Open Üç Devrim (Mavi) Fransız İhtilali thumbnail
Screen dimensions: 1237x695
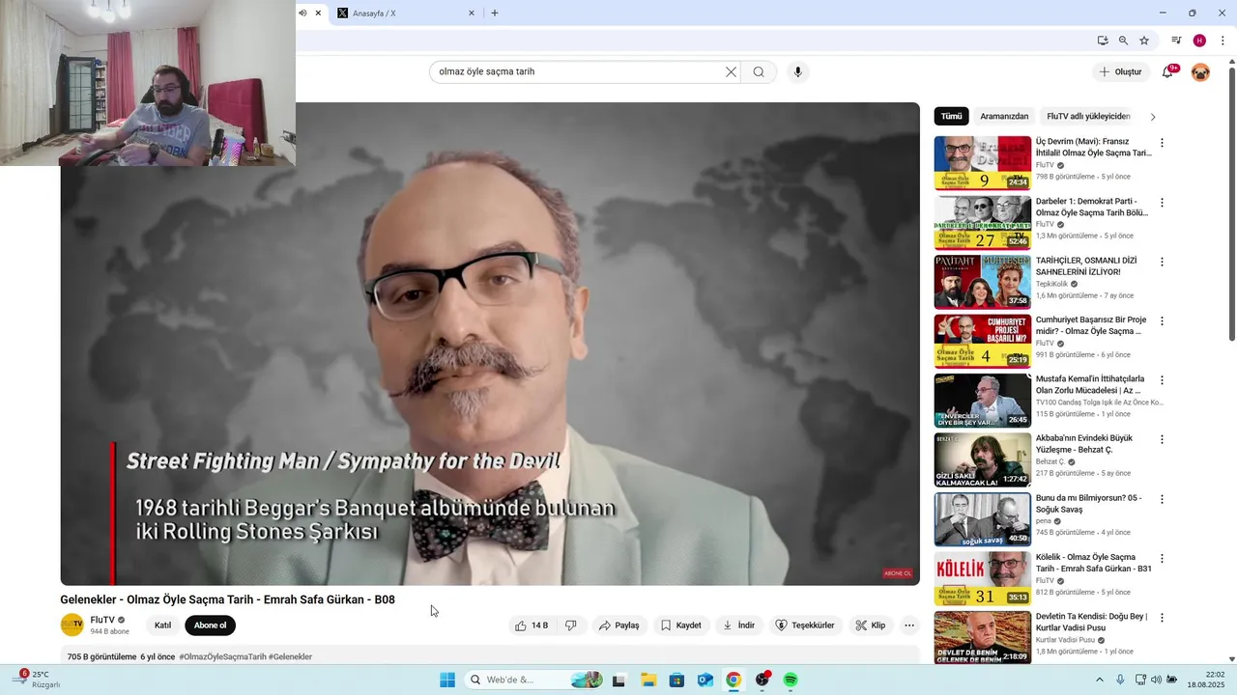[x=983, y=163]
